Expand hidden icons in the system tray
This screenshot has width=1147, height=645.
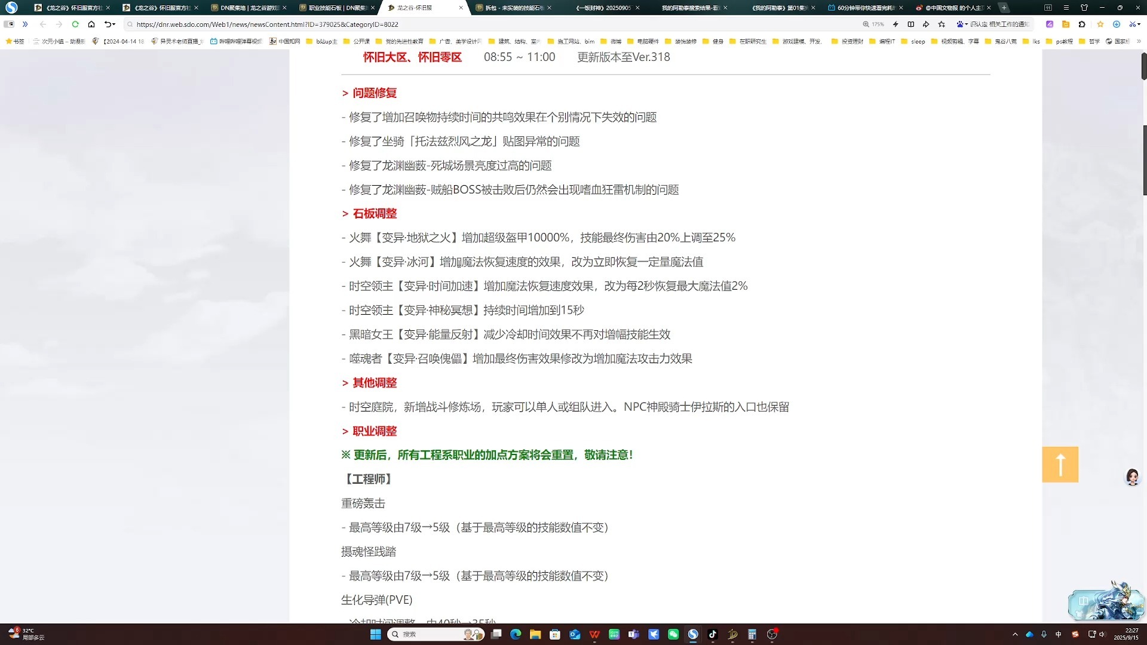(x=1014, y=634)
